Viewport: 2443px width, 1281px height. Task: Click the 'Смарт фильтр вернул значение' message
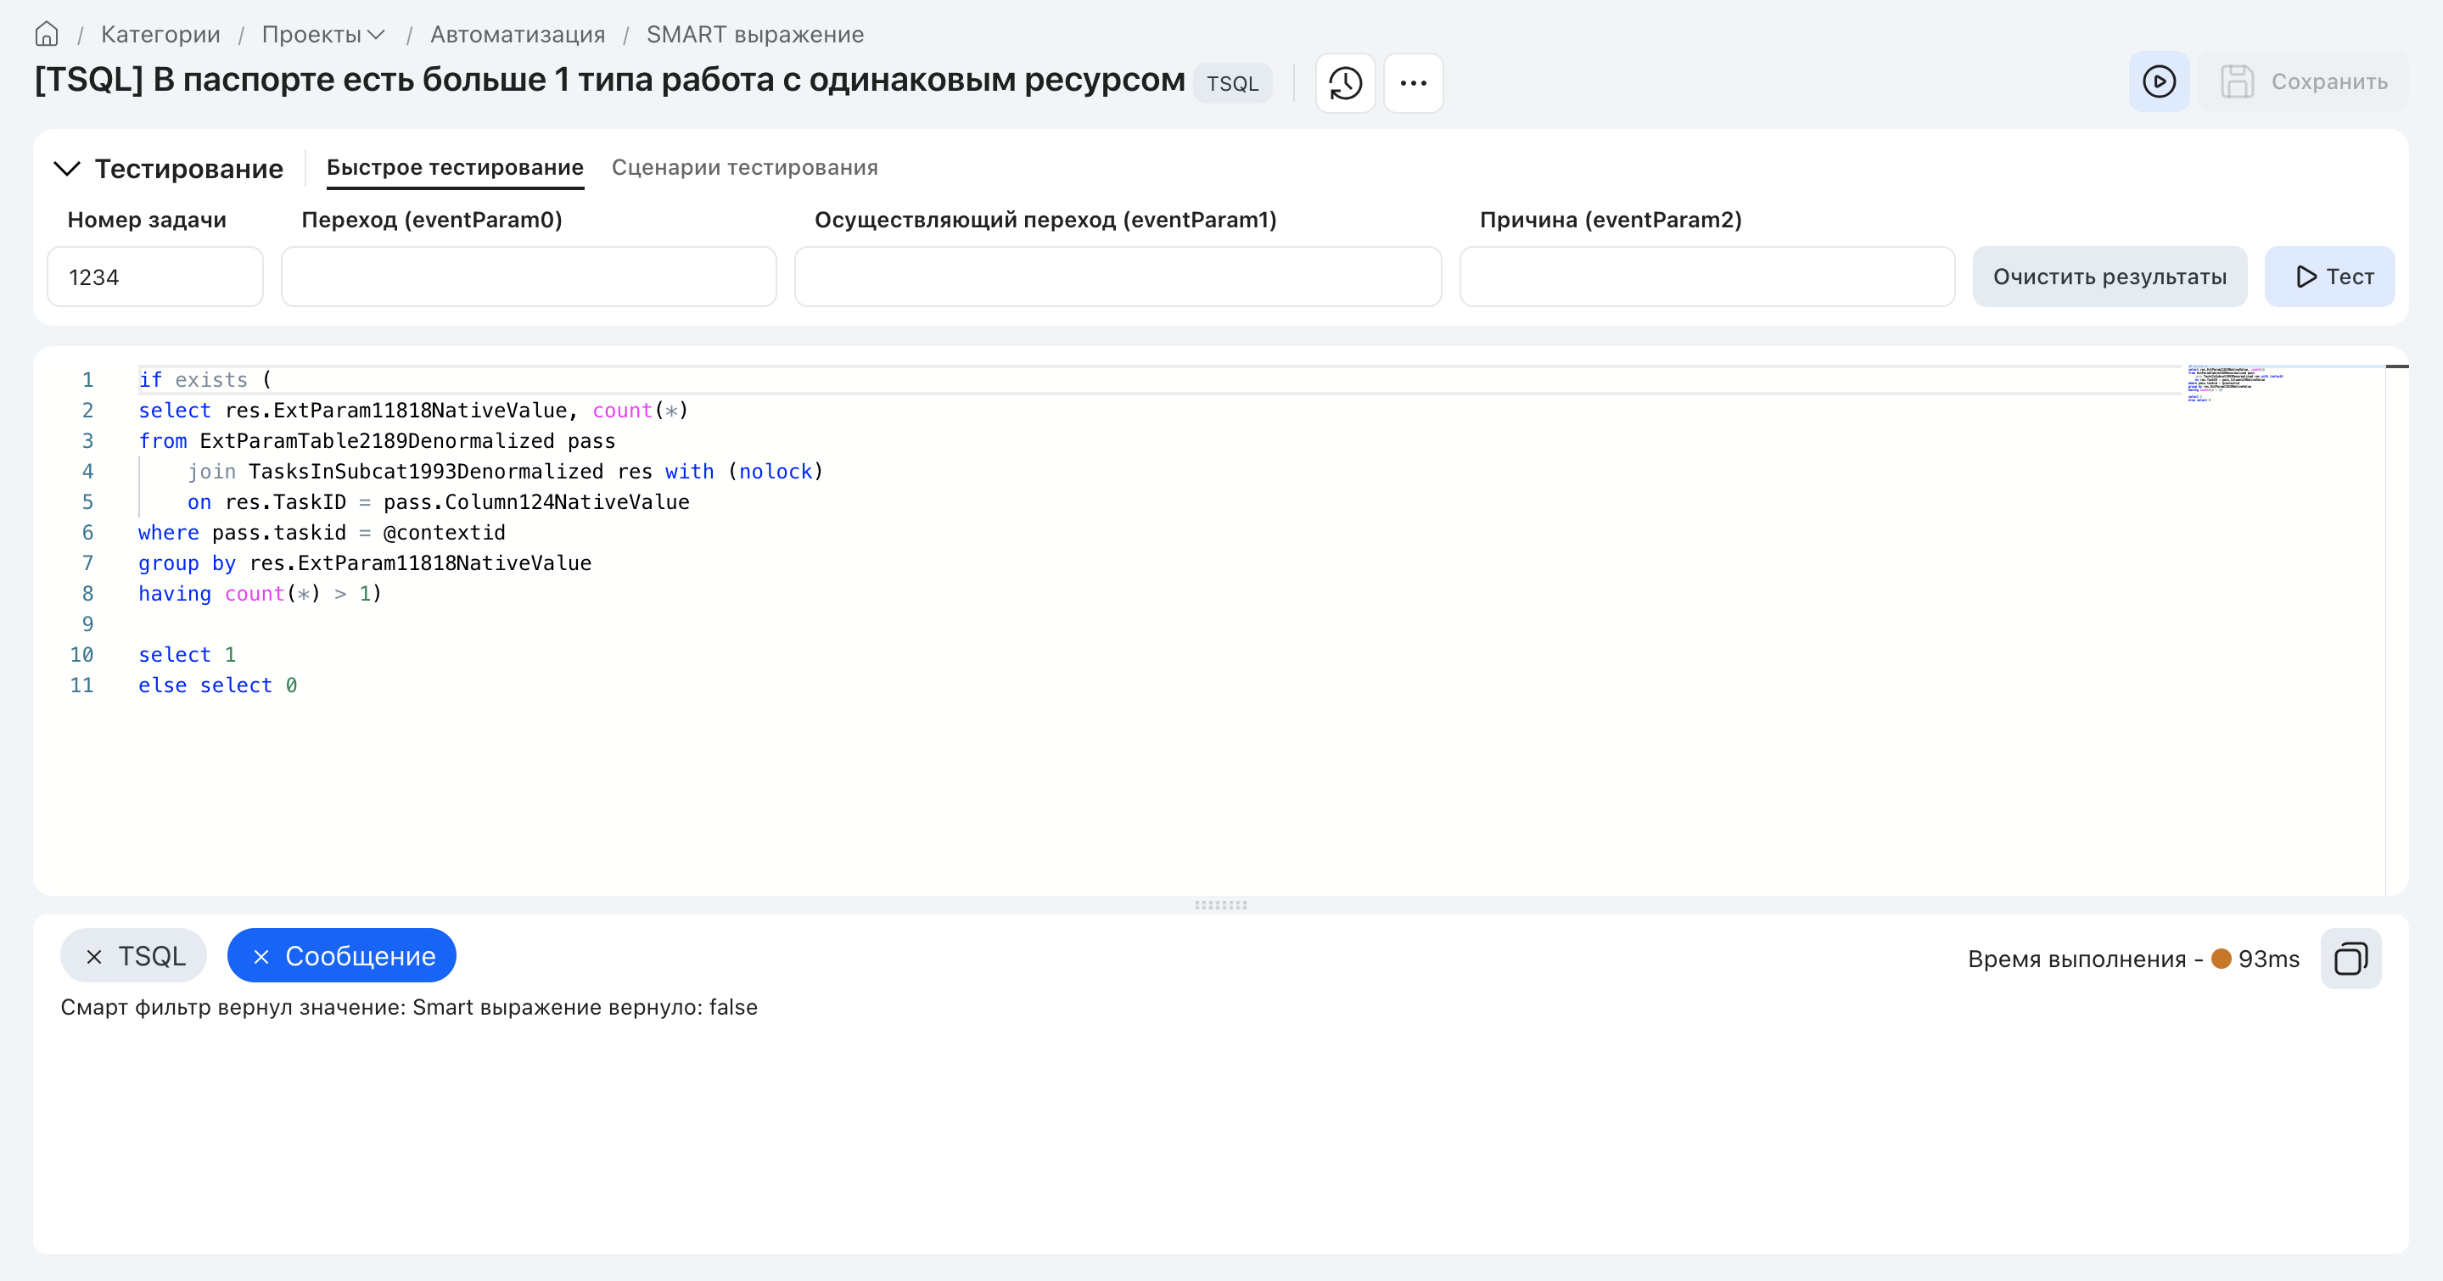point(409,1007)
